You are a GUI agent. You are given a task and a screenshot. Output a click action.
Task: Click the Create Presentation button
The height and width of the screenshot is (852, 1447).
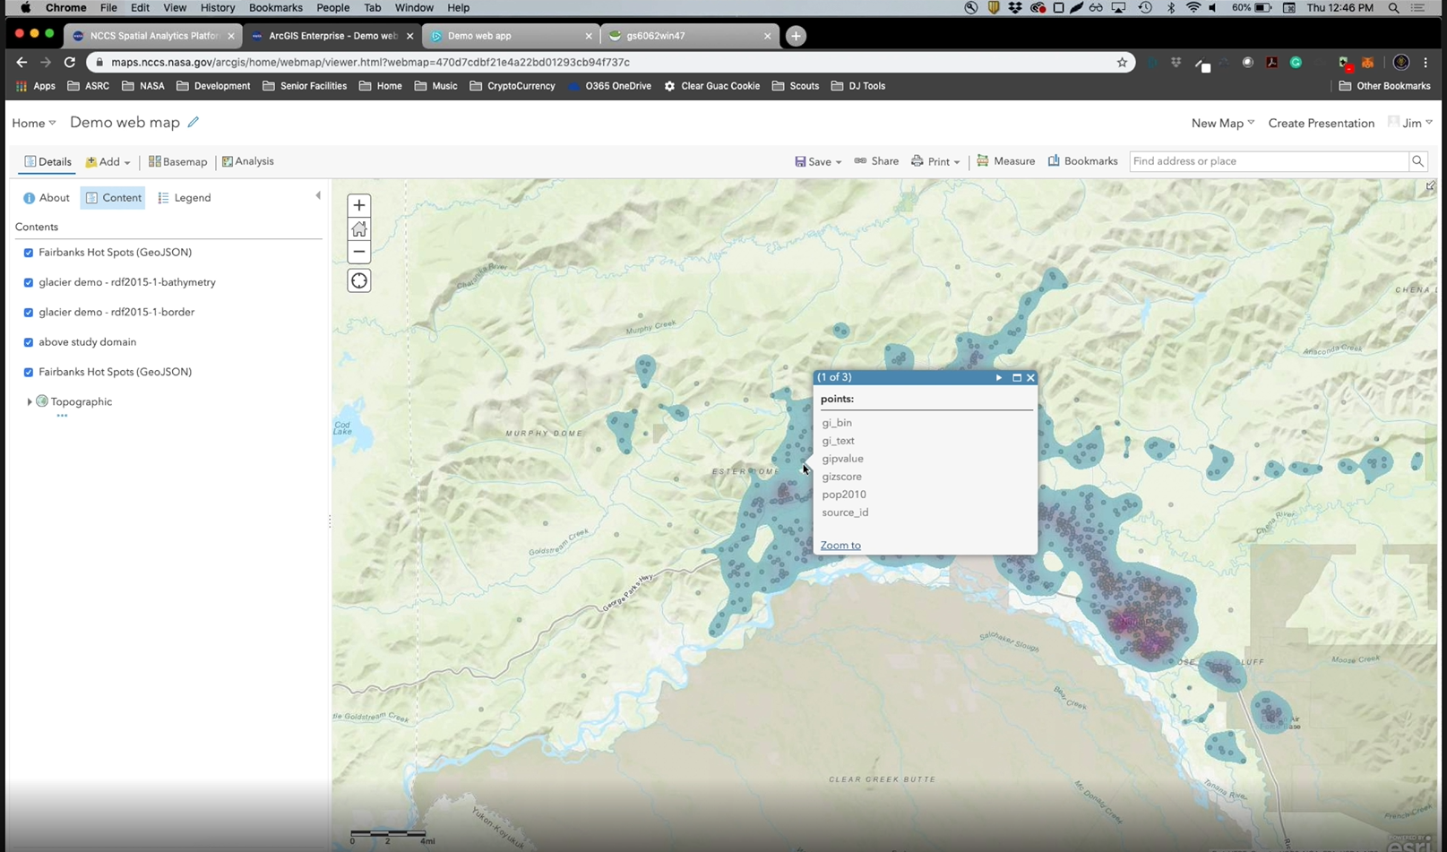1321,123
